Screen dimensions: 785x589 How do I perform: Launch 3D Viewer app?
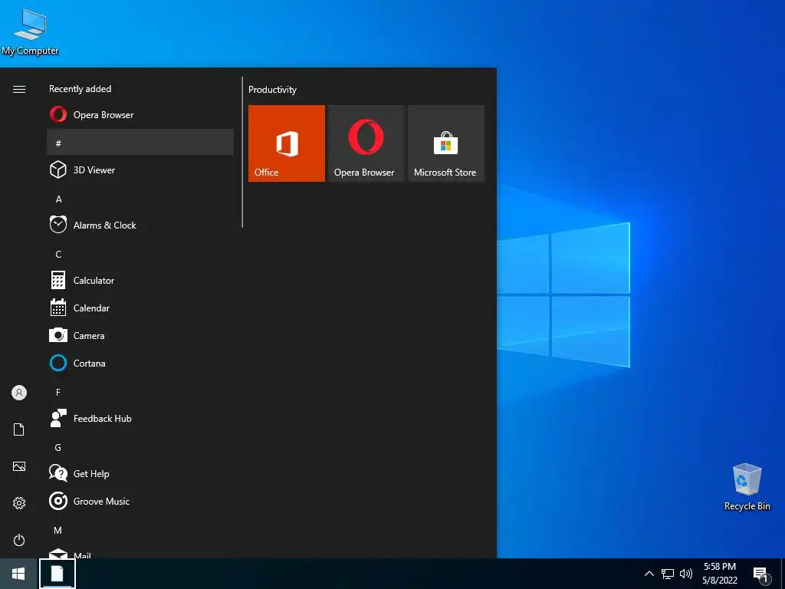(x=140, y=169)
